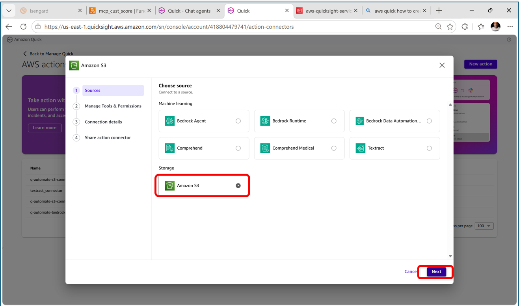Click the S3 bucket icon in the dialog title
Screen dimensions: 519x306
click(74, 65)
